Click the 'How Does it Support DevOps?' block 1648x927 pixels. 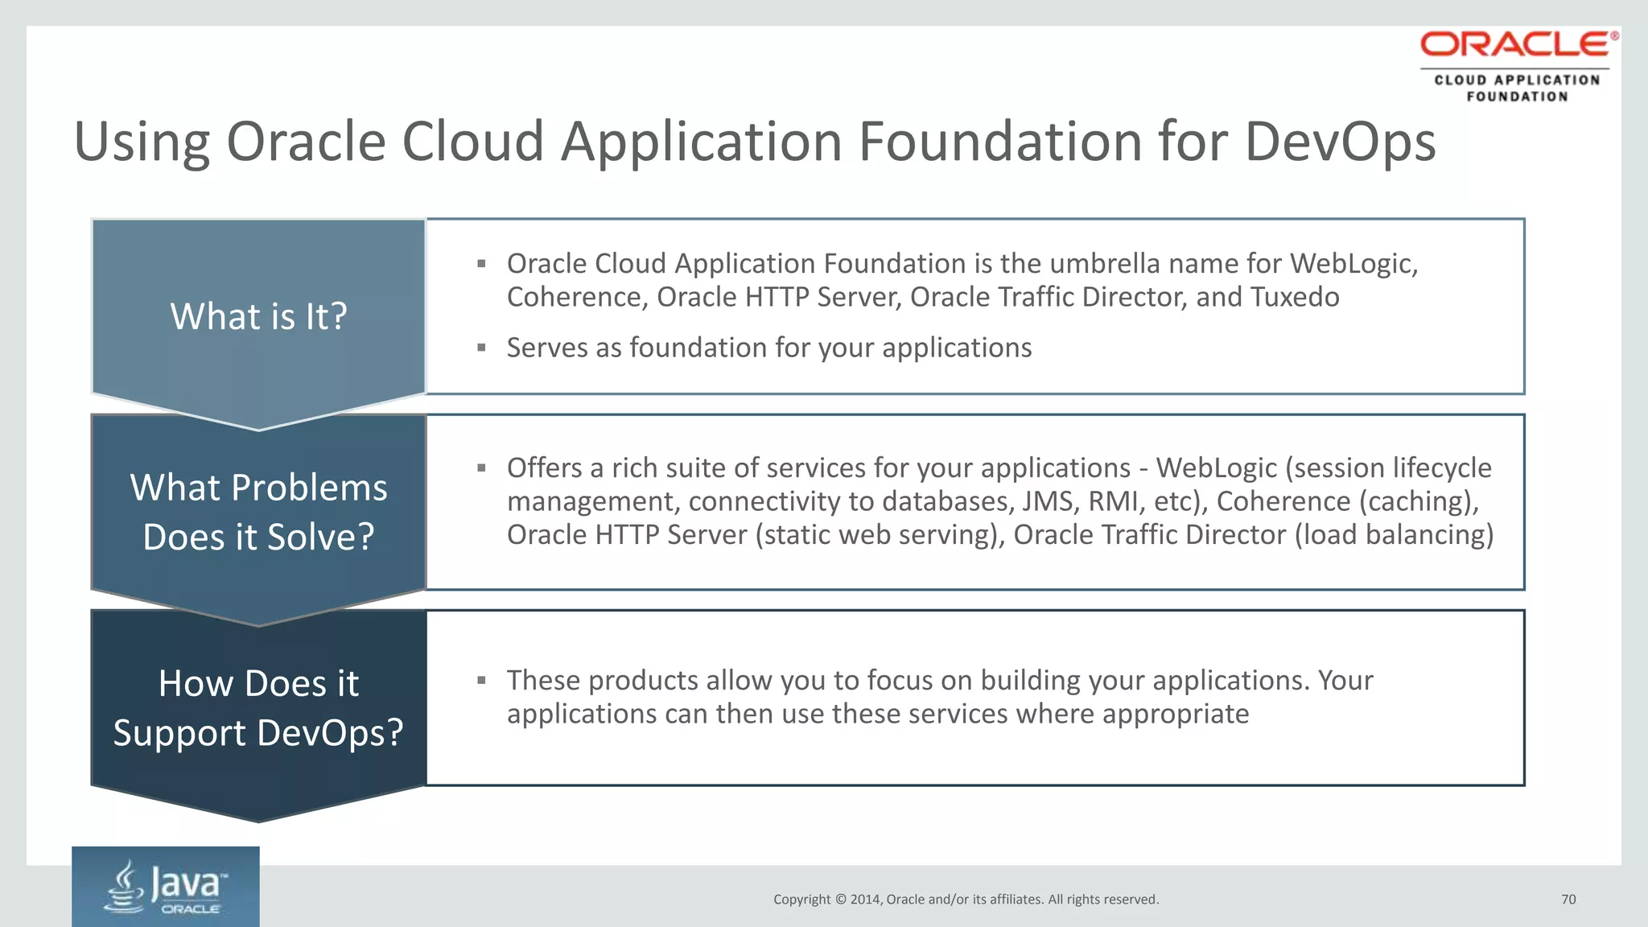point(258,715)
